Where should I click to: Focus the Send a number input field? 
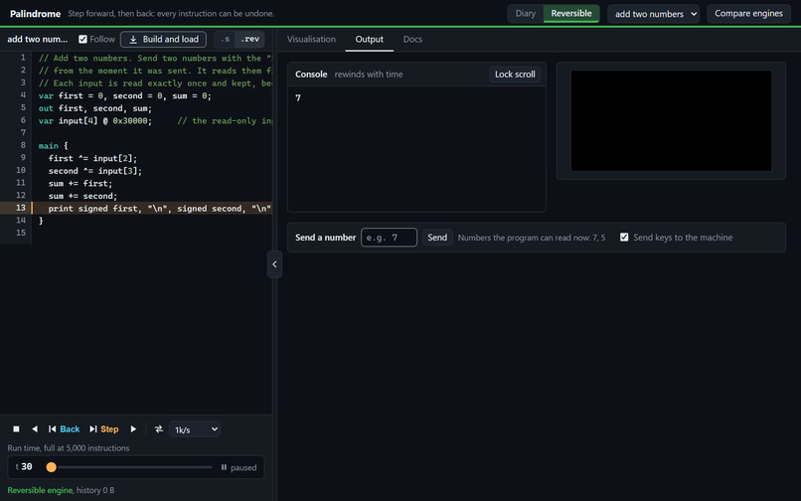390,238
